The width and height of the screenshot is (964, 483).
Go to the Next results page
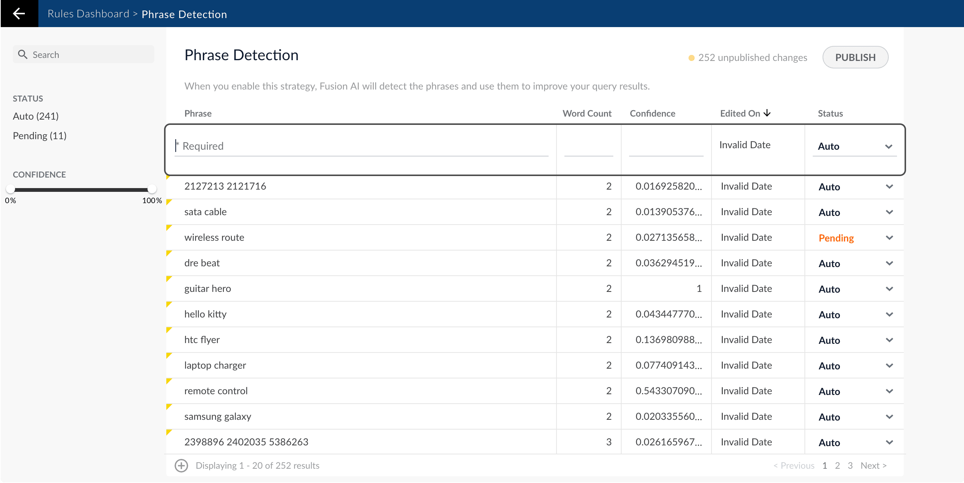tap(873, 465)
